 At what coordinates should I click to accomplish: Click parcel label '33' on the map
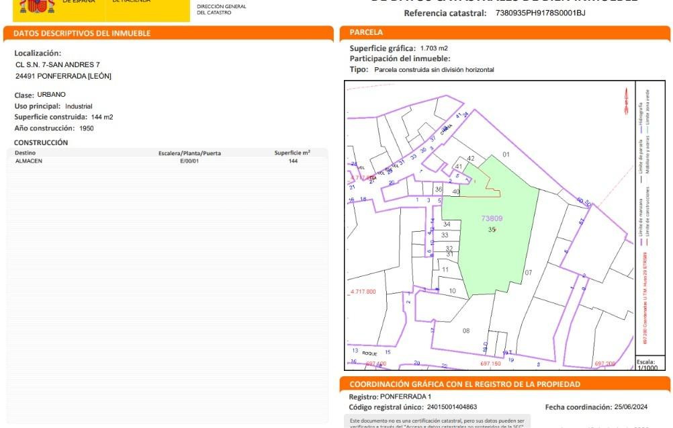coord(445,235)
